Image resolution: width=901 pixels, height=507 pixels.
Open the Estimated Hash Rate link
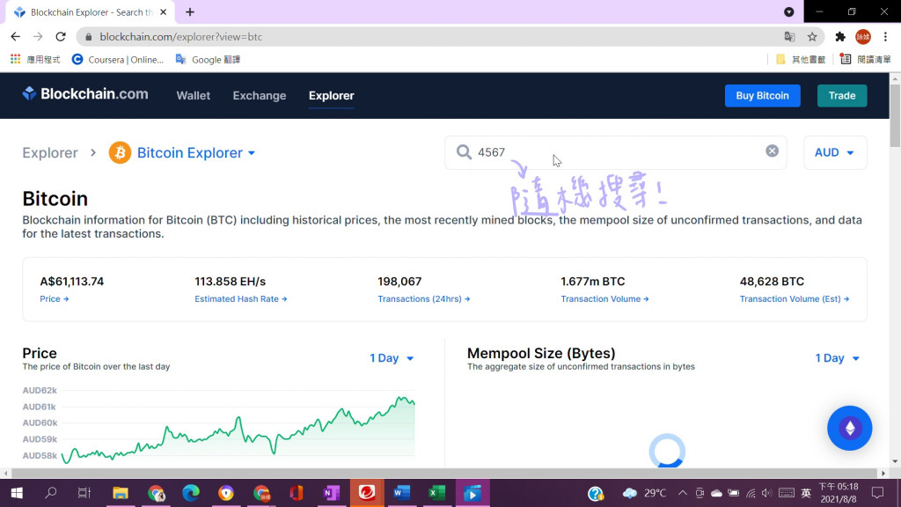[241, 299]
